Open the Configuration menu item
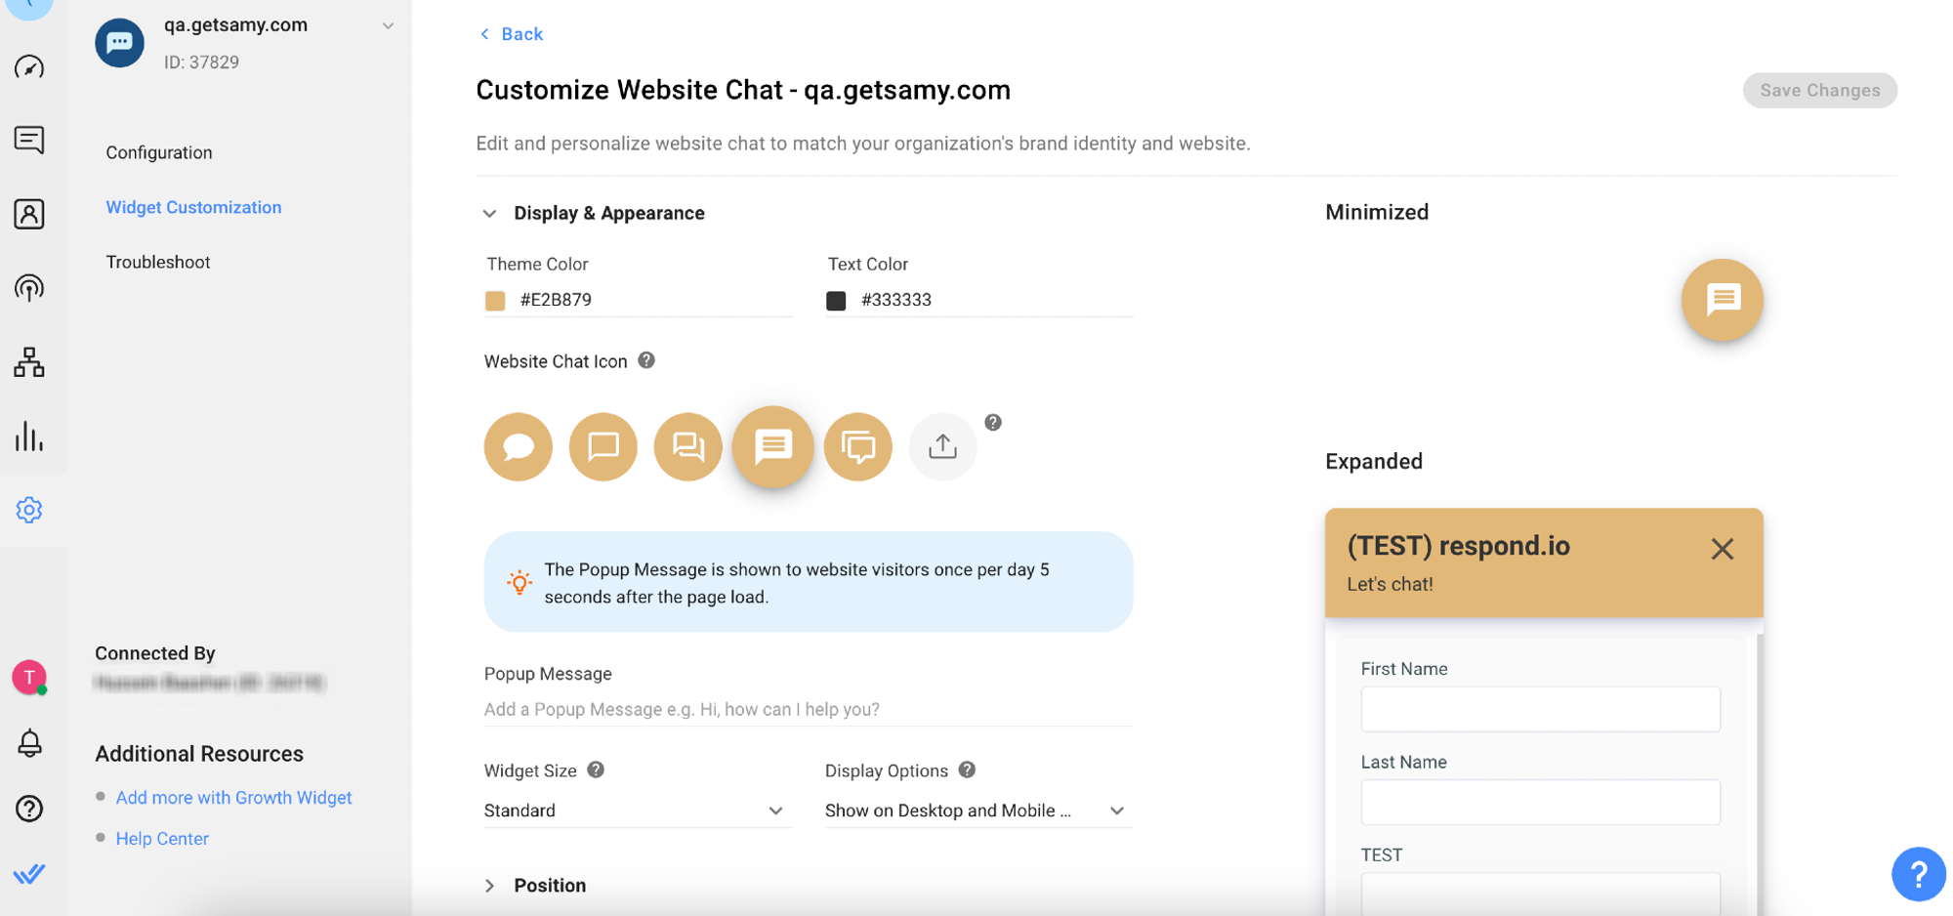Image resolution: width=1953 pixels, height=916 pixels. pos(159,152)
